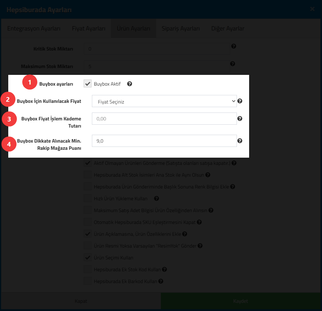This screenshot has width=322, height=311.
Task: Click help icon beside Fiyat Seçiniz dropdown
Action: [240, 101]
